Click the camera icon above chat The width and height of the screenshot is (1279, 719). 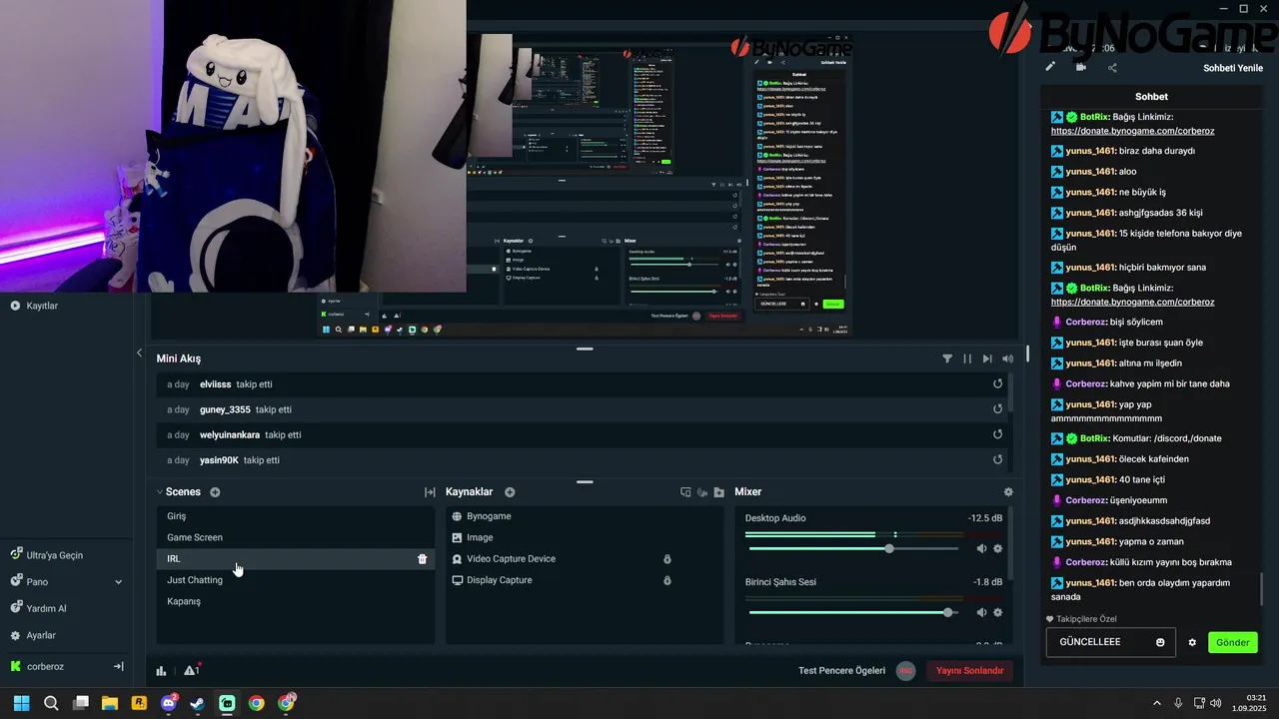pyautogui.click(x=1081, y=67)
